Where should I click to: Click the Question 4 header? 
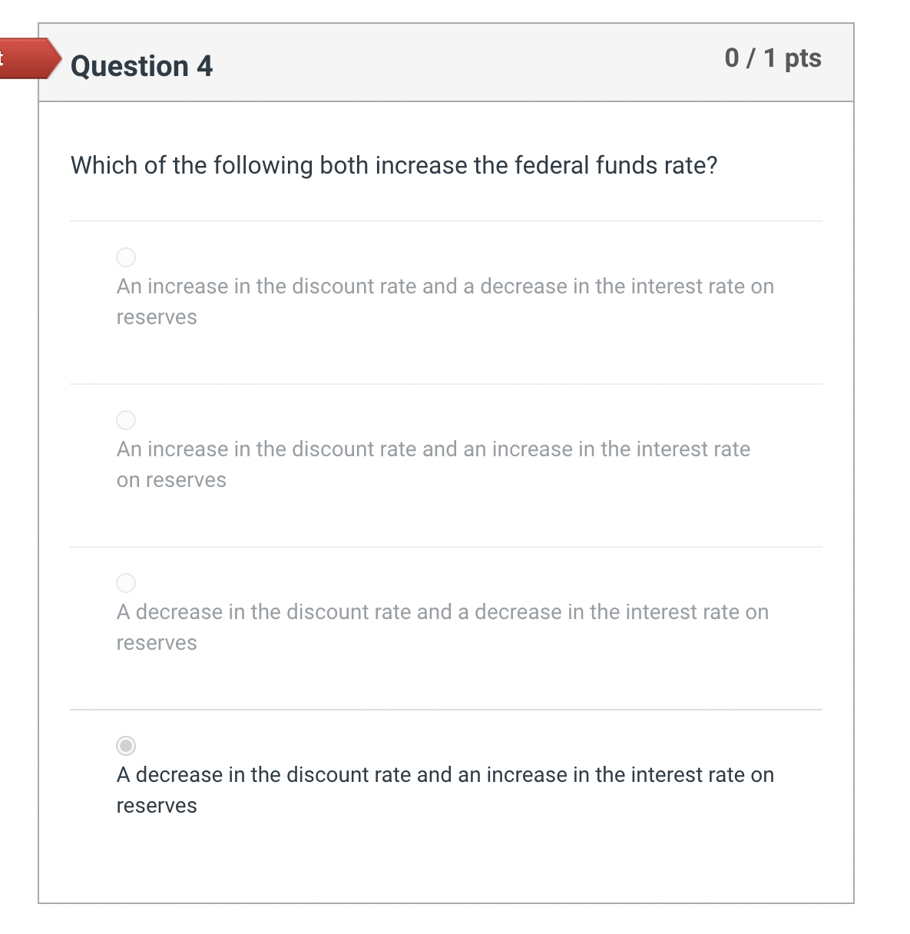141,67
